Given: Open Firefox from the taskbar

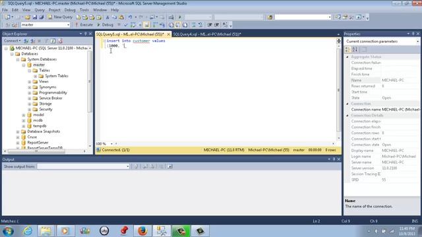Looking at the screenshot, I should coord(142,231).
